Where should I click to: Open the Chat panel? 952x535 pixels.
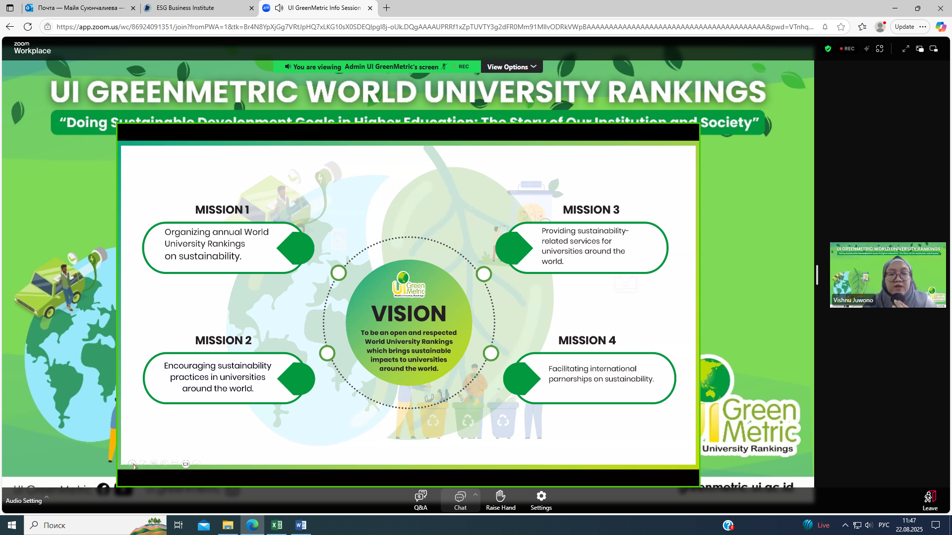point(460,500)
